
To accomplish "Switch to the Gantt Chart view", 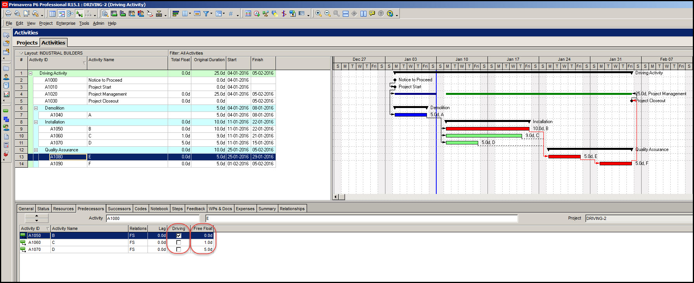I will 61,14.
